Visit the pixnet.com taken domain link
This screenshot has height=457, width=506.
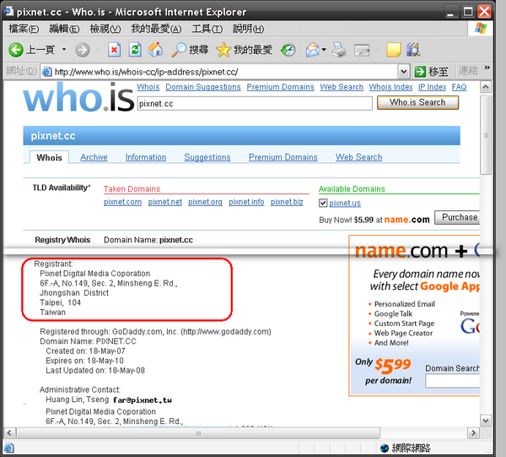122,202
